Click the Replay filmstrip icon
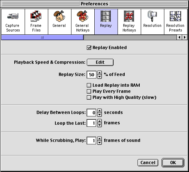The image size is (189, 172). pyautogui.click(x=106, y=16)
